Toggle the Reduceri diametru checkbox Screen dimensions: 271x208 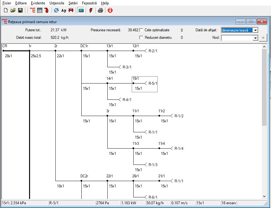click(x=141, y=38)
